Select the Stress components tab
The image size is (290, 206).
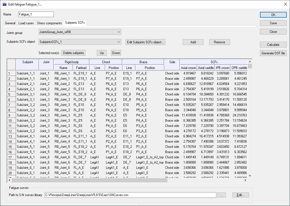tap(49, 23)
